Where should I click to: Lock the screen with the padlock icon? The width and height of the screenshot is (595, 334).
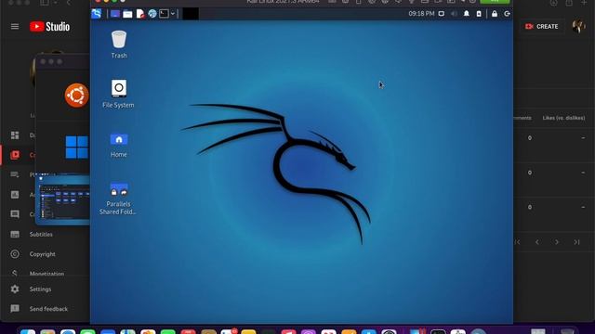tap(495, 14)
